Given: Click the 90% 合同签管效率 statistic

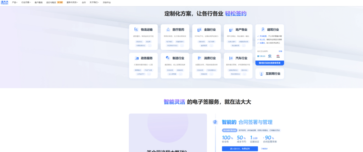Looking at the screenshot, I should tap(270, 139).
